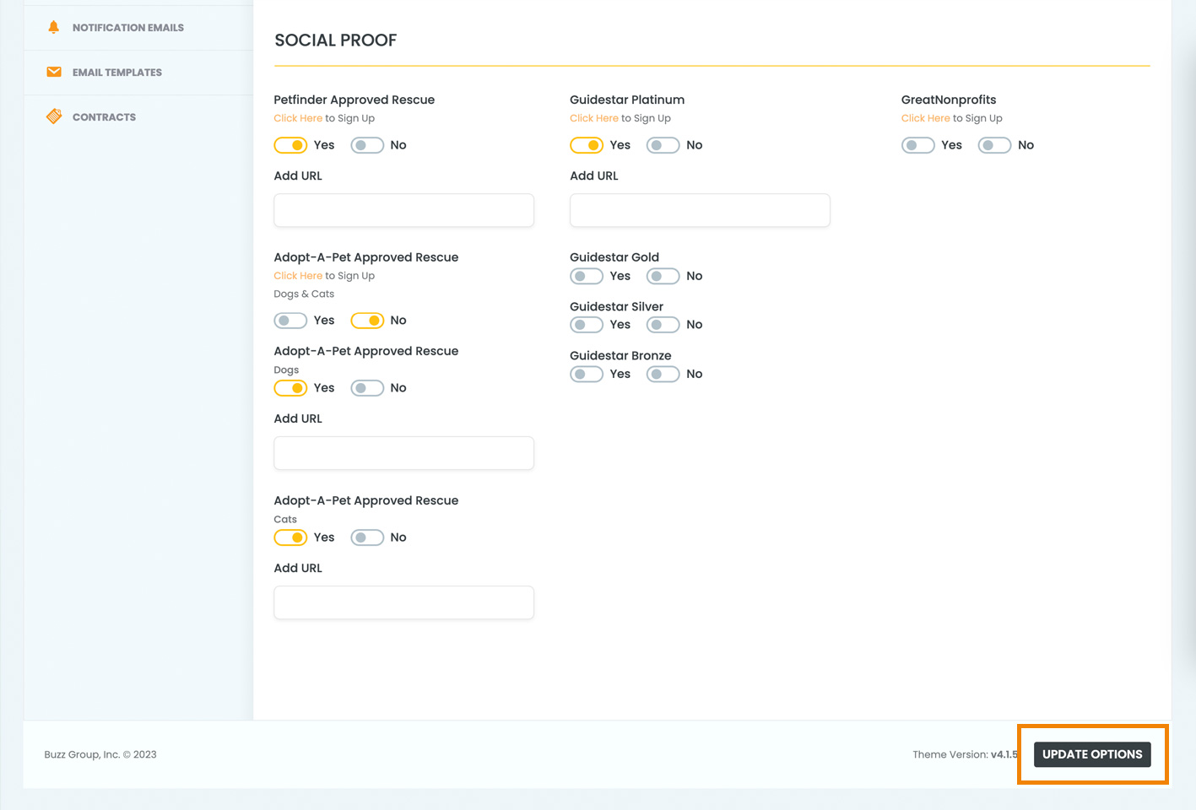
Task: Click the Contracts tag icon
Action: coord(54,116)
